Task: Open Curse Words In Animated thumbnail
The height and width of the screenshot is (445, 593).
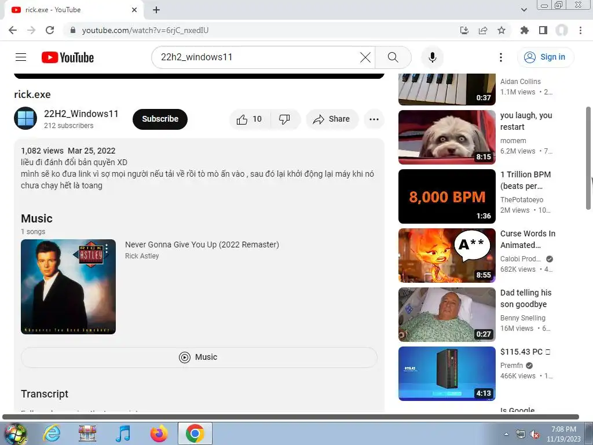Action: tap(447, 256)
